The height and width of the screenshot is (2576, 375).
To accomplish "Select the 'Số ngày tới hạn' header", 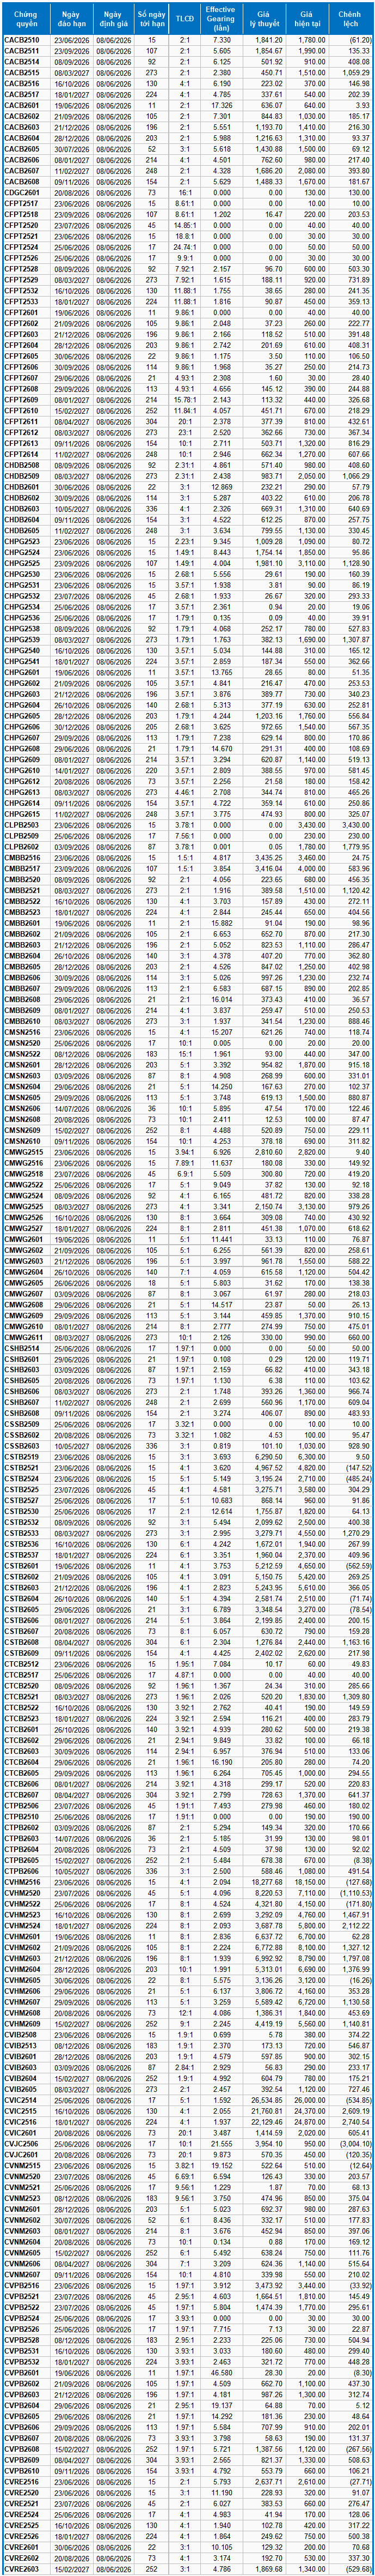I will (152, 17).
